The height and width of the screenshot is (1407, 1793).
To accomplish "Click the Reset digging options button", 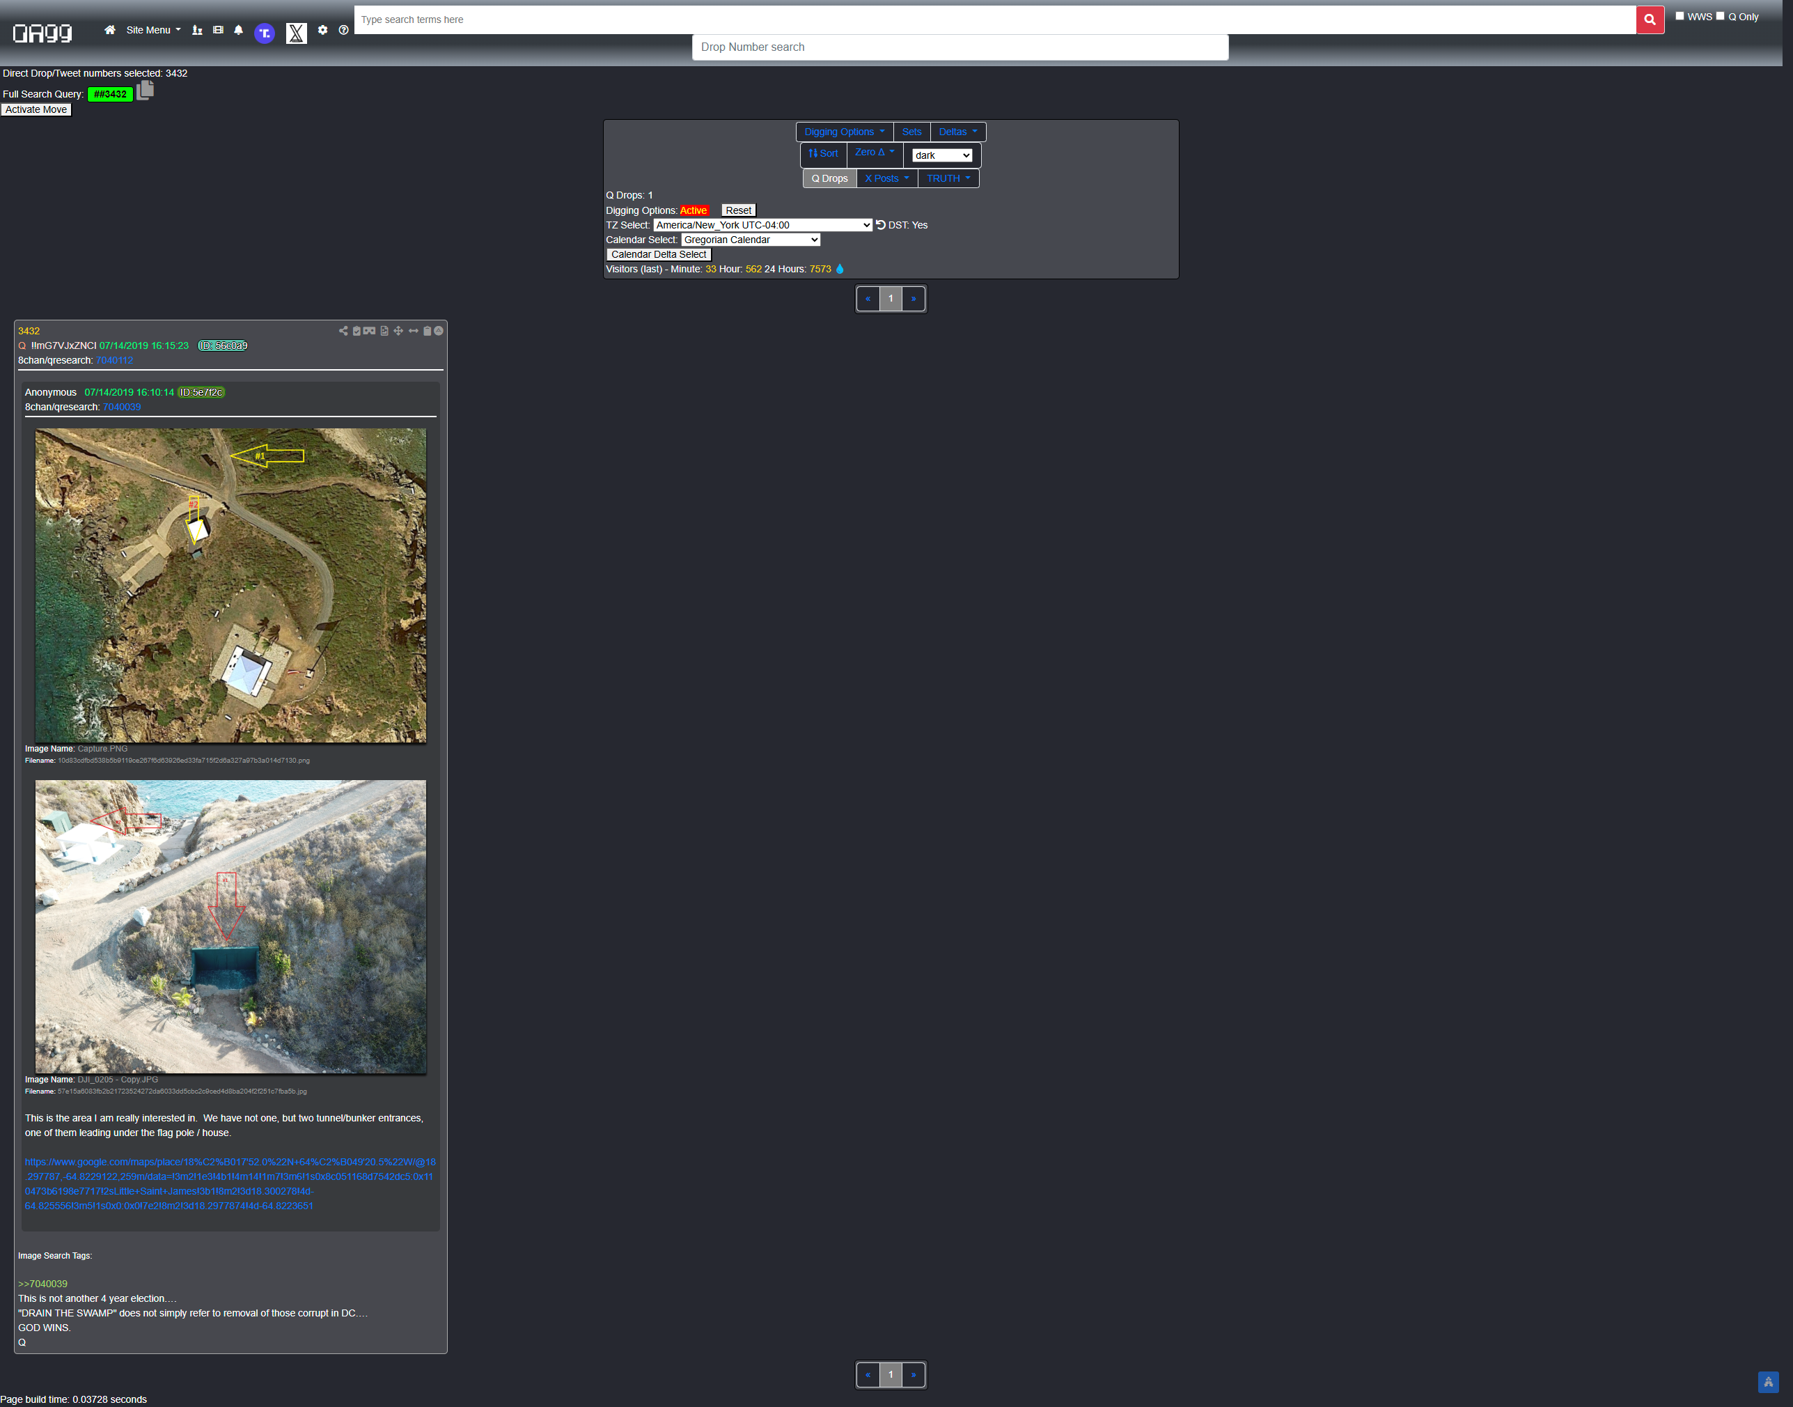I will point(739,211).
